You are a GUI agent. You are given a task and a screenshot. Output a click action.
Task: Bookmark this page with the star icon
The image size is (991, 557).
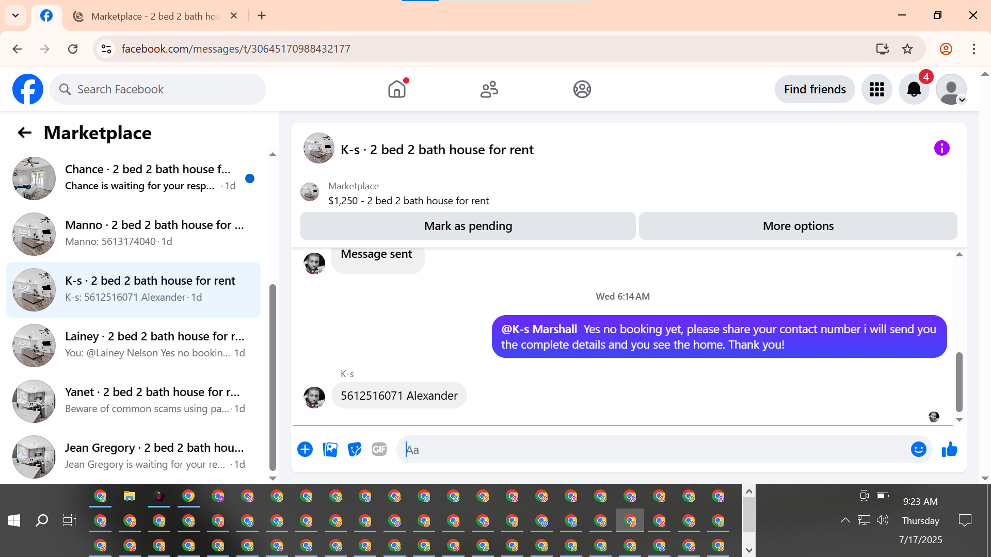click(x=907, y=49)
